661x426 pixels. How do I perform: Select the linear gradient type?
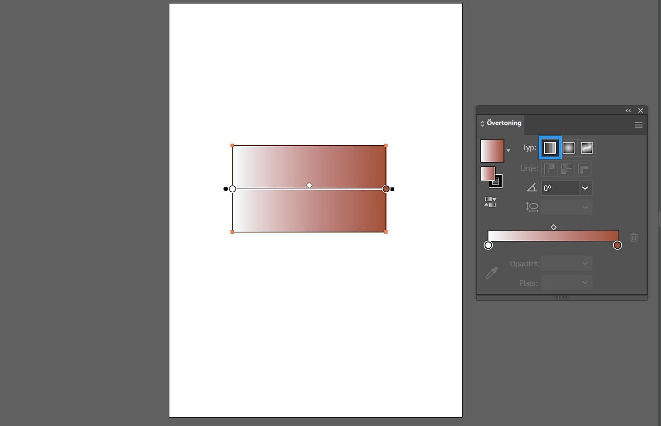[x=550, y=147]
